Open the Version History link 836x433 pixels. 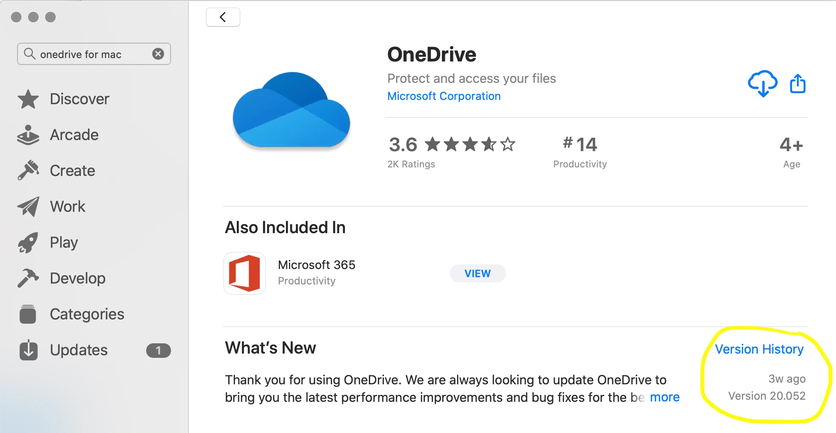click(759, 349)
